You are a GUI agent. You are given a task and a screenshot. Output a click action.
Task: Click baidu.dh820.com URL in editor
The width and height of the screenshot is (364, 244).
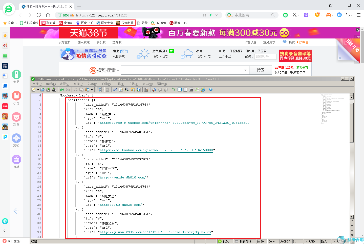click(123, 177)
